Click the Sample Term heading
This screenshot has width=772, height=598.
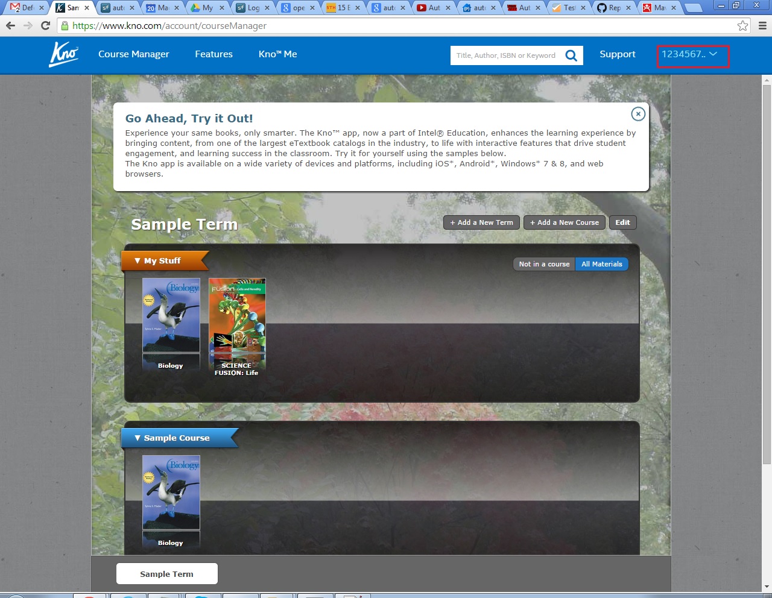tap(185, 224)
